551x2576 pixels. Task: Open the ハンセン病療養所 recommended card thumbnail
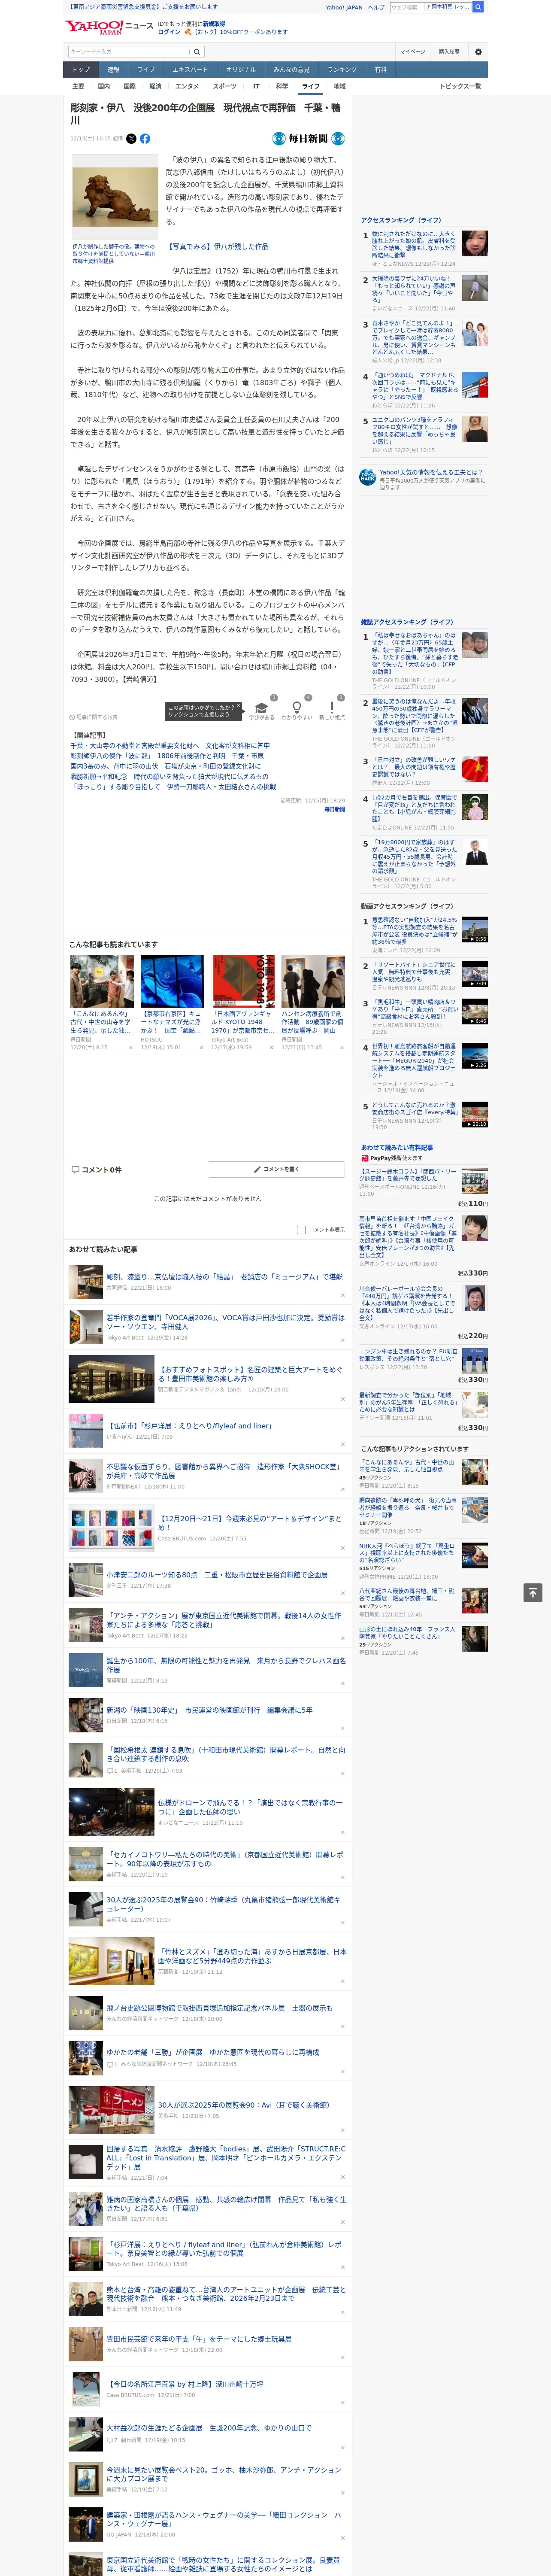pyautogui.click(x=312, y=981)
